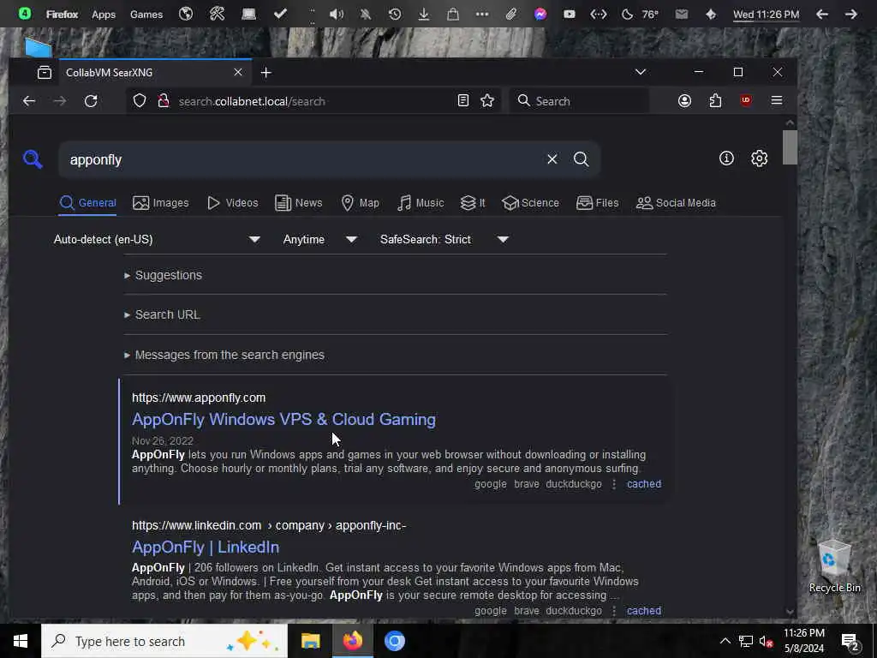Open the notification center in taskbar
Viewport: 877px width, 658px height.
pos(850,642)
